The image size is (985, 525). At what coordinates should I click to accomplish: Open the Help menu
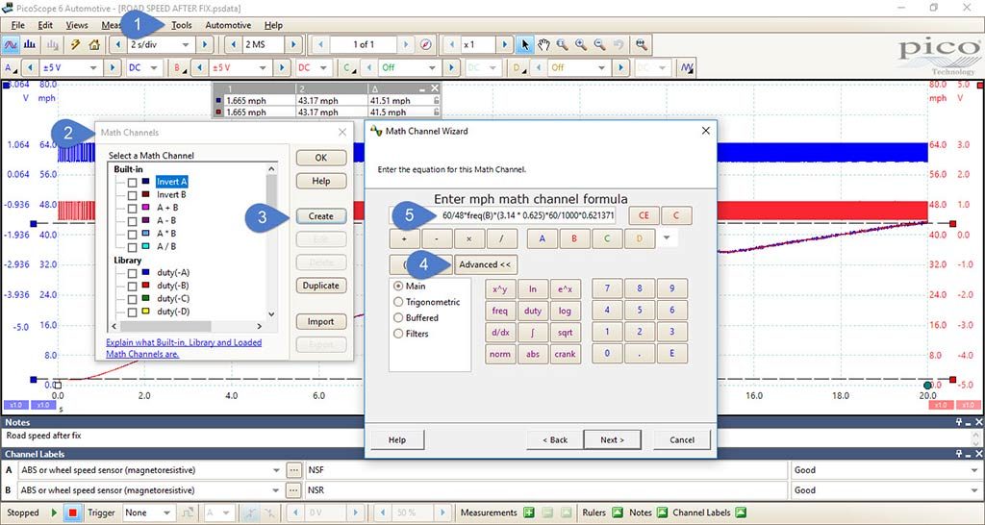[x=273, y=25]
